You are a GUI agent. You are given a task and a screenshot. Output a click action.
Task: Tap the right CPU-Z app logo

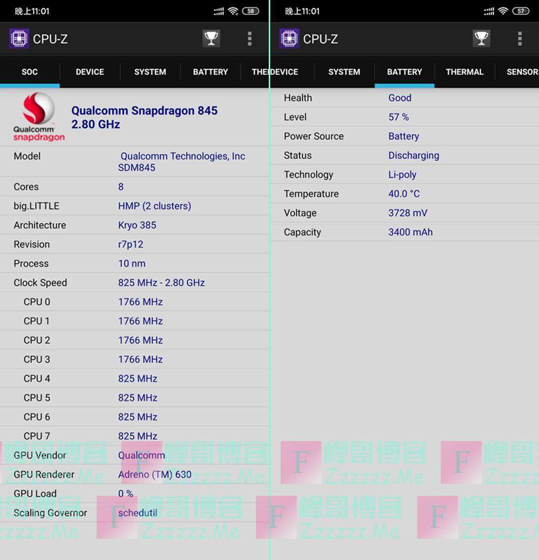coord(289,38)
